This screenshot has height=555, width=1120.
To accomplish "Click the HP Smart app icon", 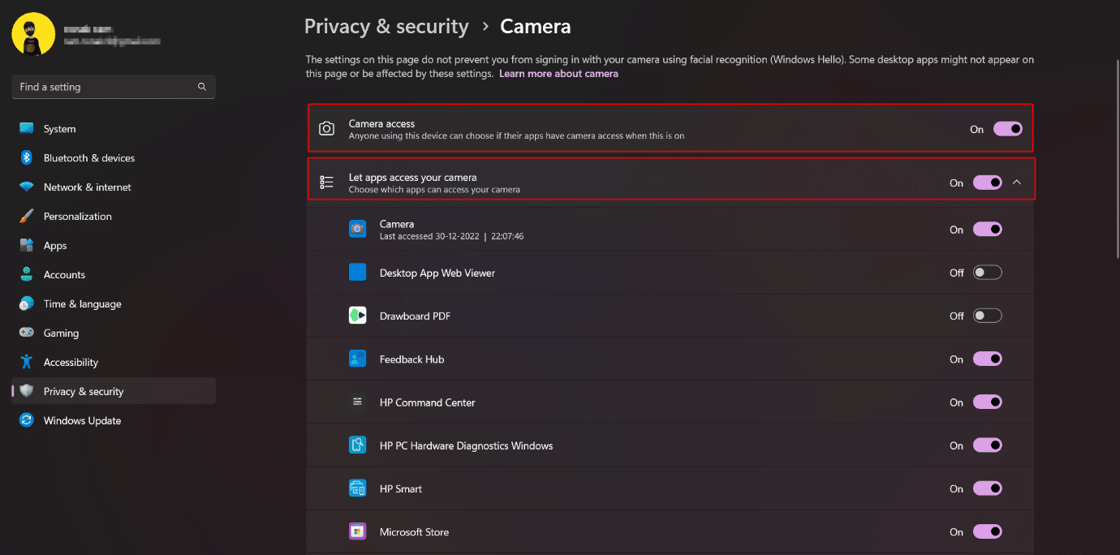I will tap(358, 488).
